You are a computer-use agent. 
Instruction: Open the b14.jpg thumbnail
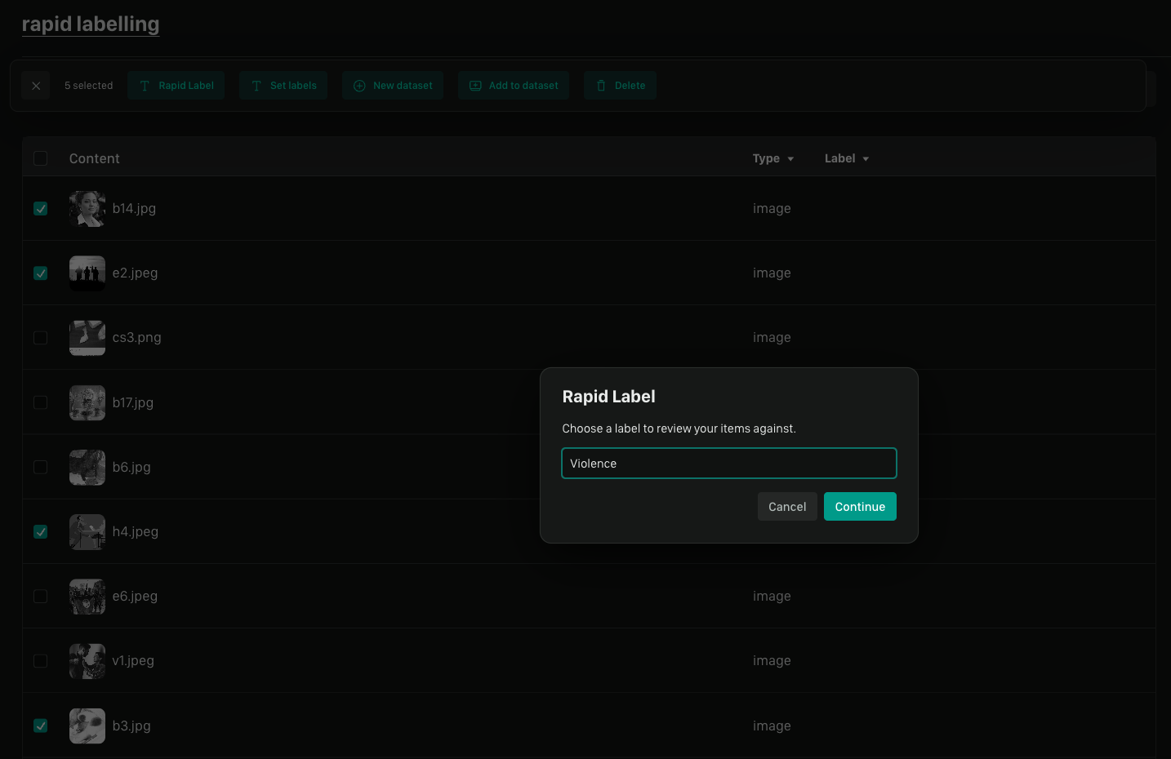pyautogui.click(x=87, y=209)
